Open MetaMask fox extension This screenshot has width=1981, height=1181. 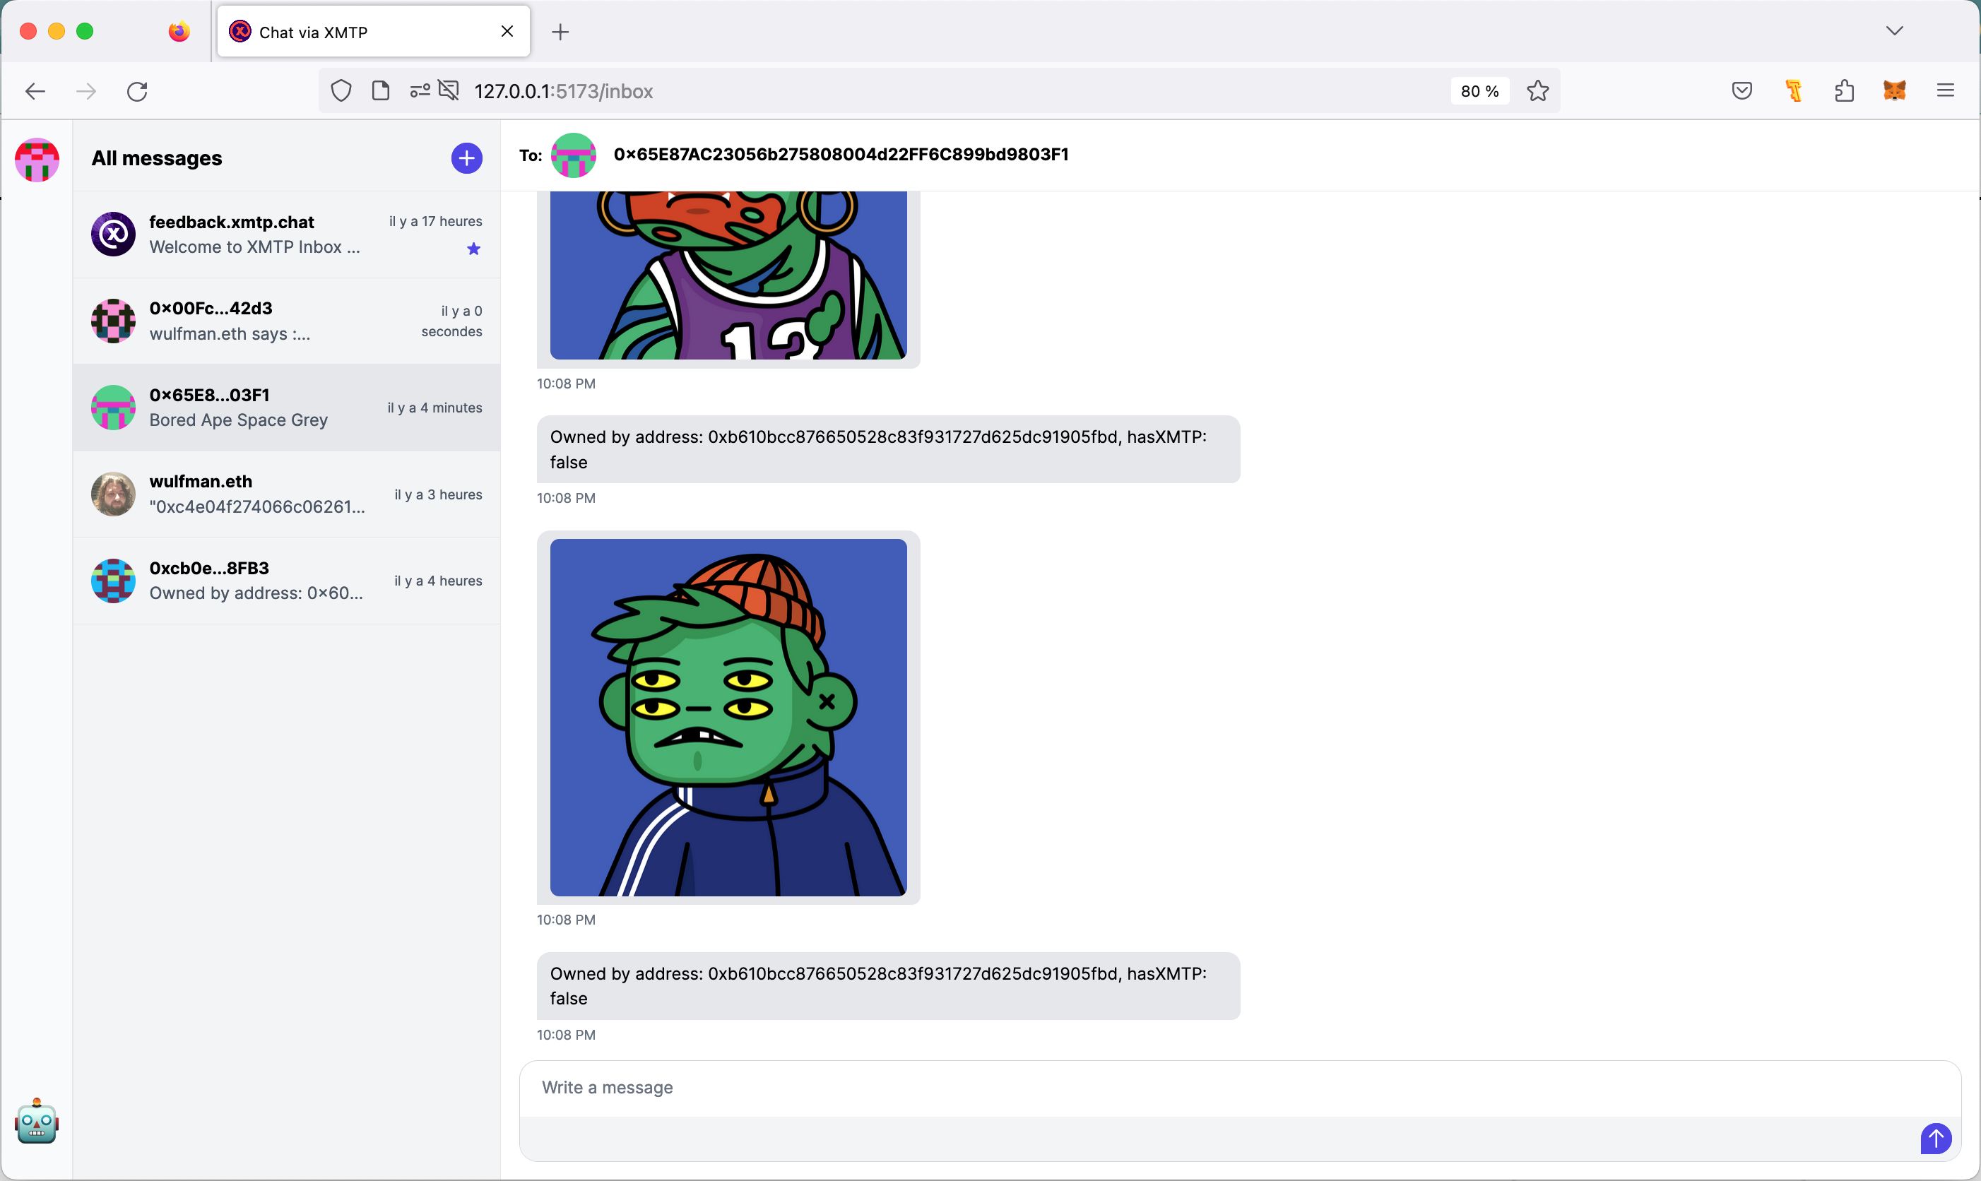point(1894,92)
